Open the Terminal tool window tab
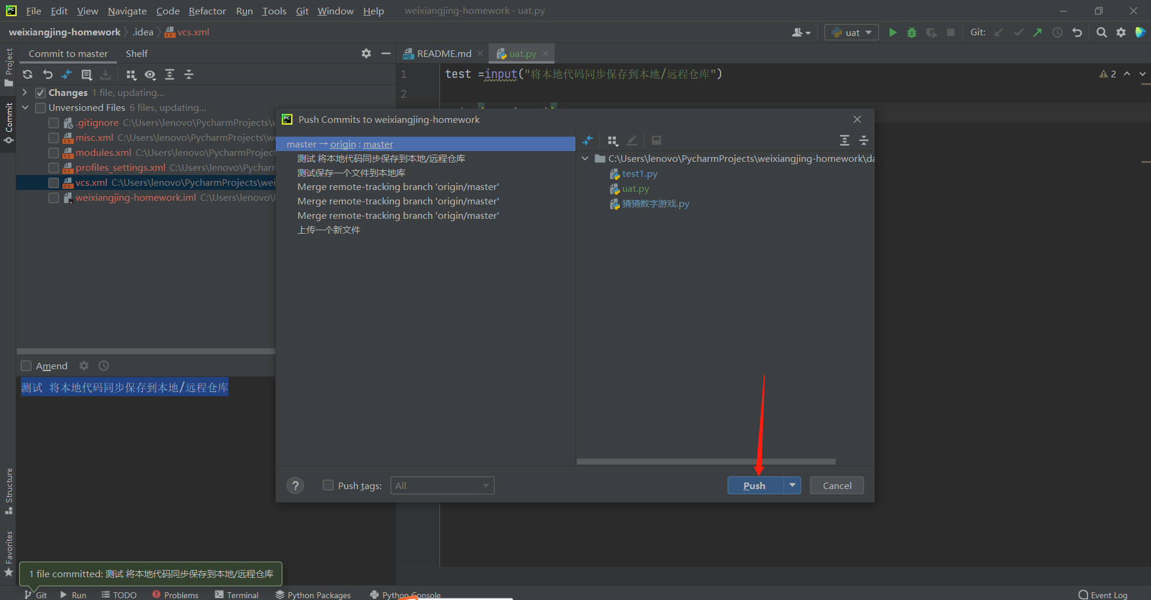 pos(237,595)
